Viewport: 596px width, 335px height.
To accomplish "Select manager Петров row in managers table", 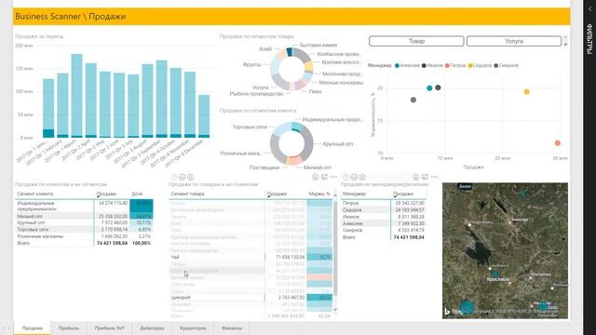I will pyautogui.click(x=384, y=203).
